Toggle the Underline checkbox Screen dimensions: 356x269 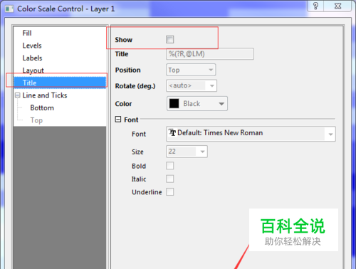click(170, 191)
